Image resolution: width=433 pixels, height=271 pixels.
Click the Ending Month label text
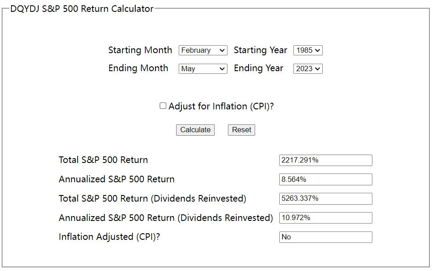[138, 68]
